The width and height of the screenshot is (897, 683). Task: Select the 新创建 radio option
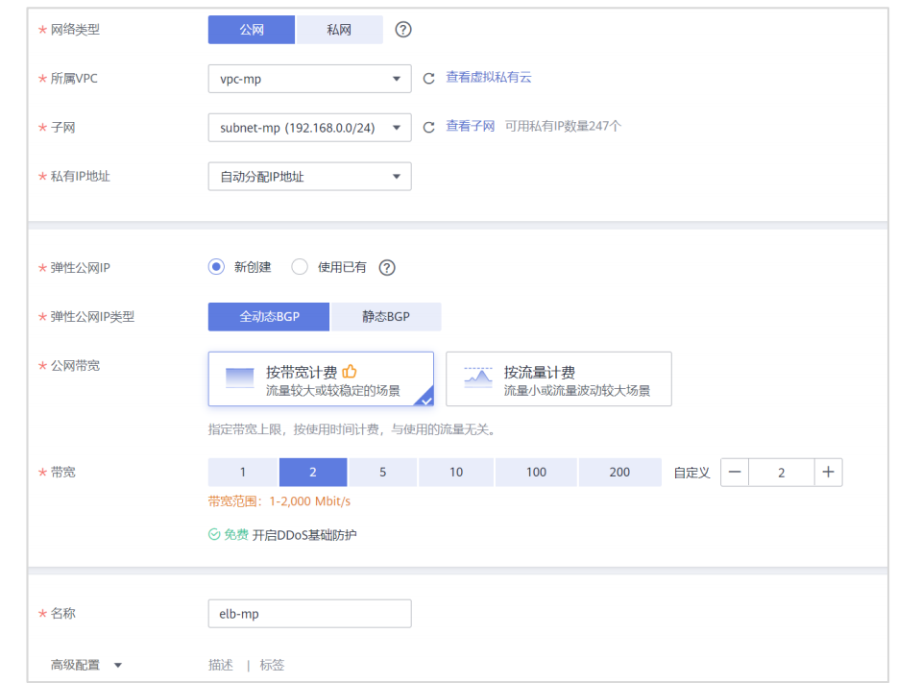click(215, 267)
